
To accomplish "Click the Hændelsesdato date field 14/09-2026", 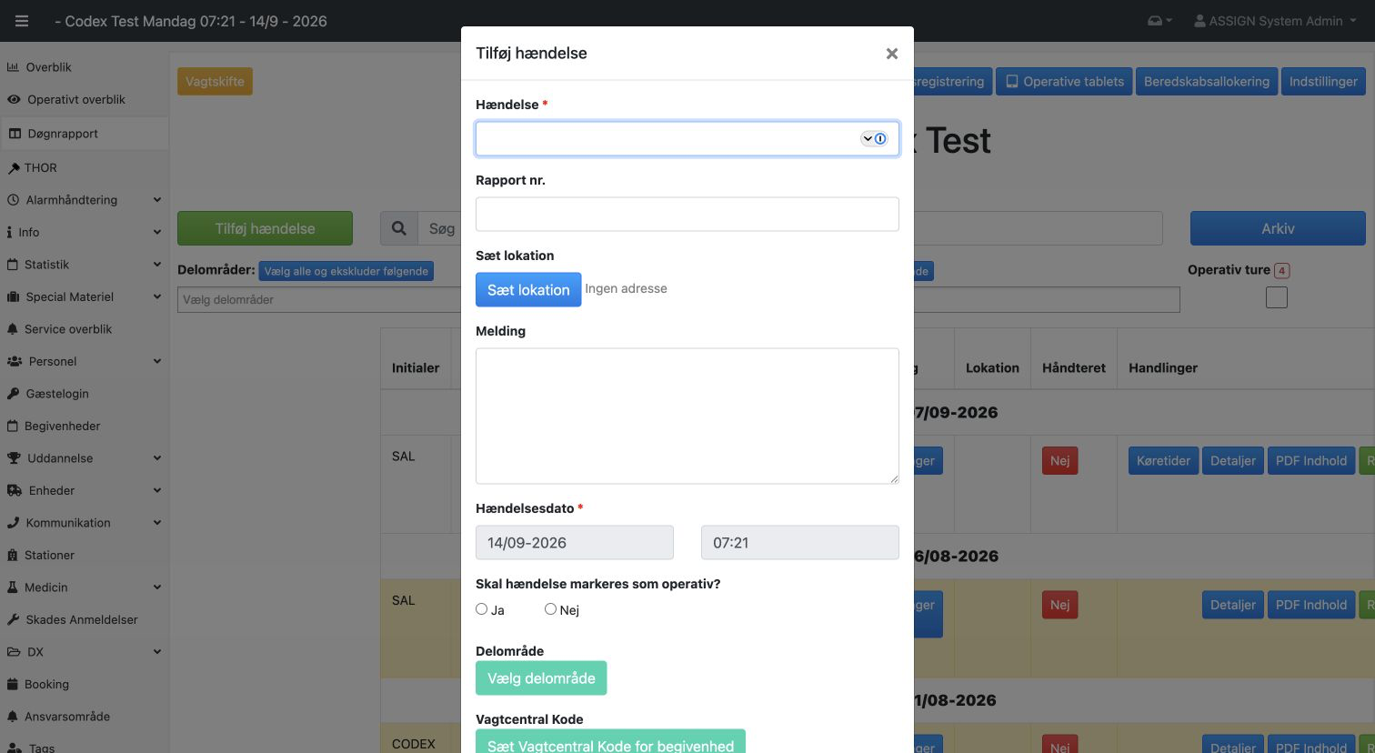I will (575, 543).
